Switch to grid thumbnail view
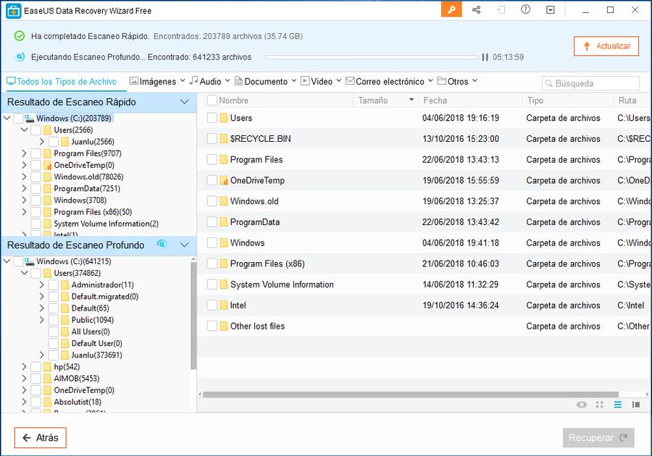Viewport: 652px width, 456px height. pyautogui.click(x=599, y=405)
